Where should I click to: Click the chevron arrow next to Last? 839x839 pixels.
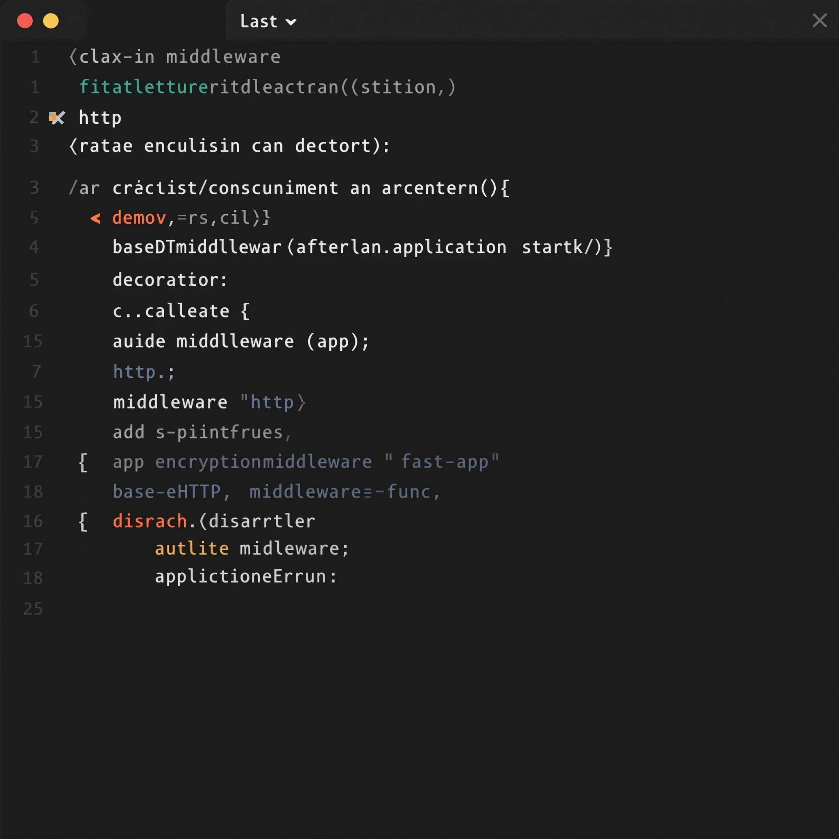click(291, 22)
